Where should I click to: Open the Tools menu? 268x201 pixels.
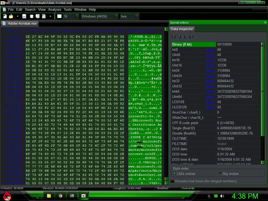[x=68, y=10]
